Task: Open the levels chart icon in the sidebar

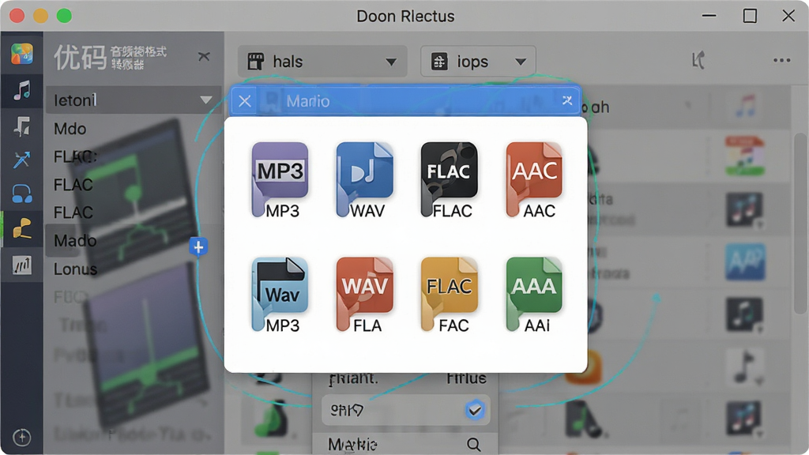Action: point(21,265)
